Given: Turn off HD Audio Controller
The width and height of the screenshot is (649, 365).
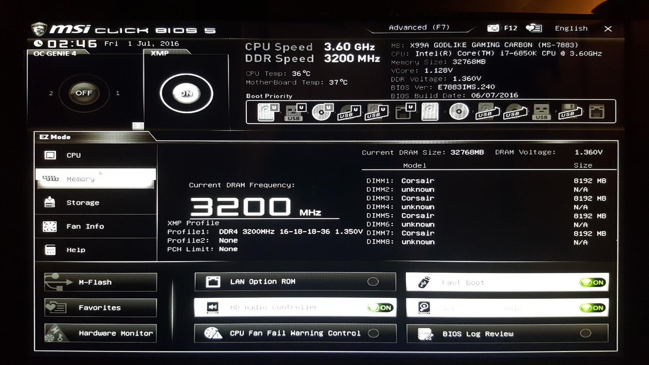Looking at the screenshot, I should 295,307.
